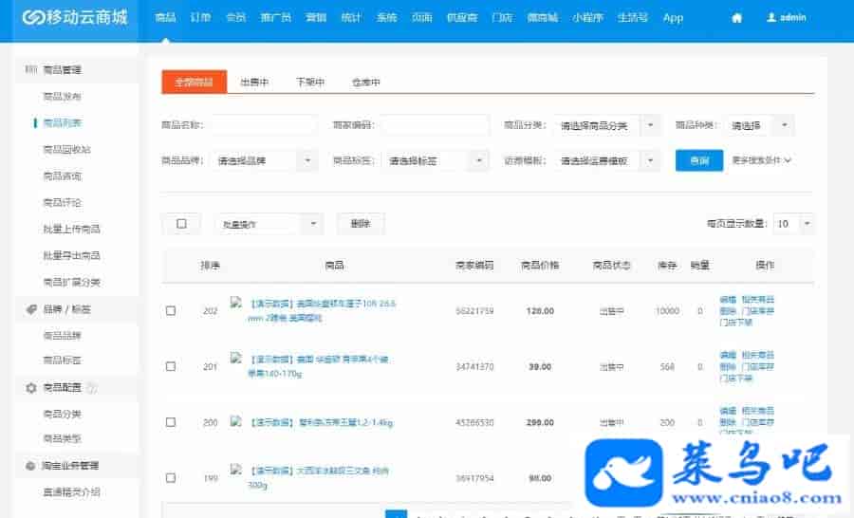The height and width of the screenshot is (518, 854).
Task: Open the 批量操作 bulk action dropdown
Action: coord(270,224)
